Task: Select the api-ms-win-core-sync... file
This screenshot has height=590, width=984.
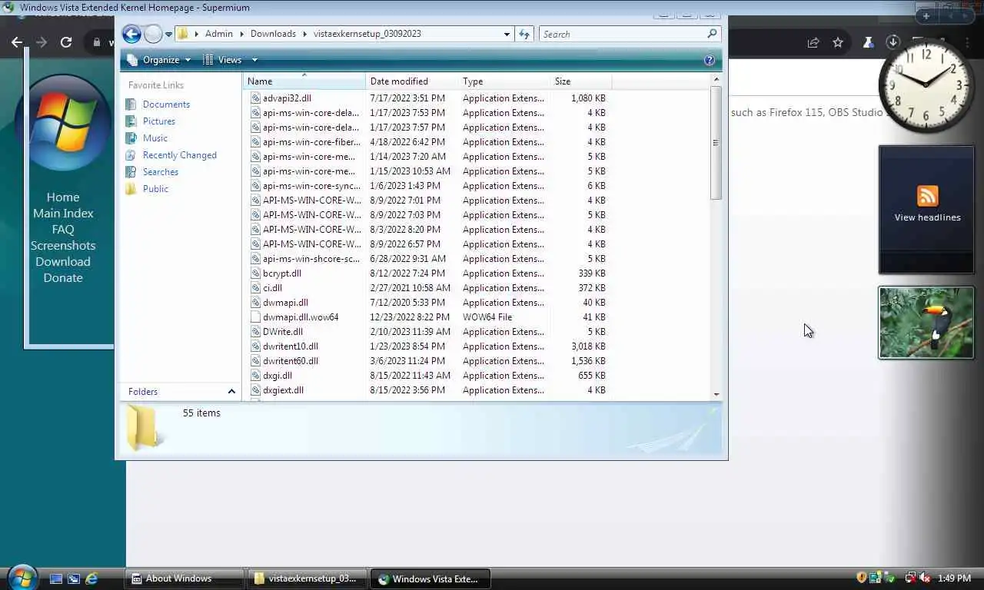Action: point(311,186)
